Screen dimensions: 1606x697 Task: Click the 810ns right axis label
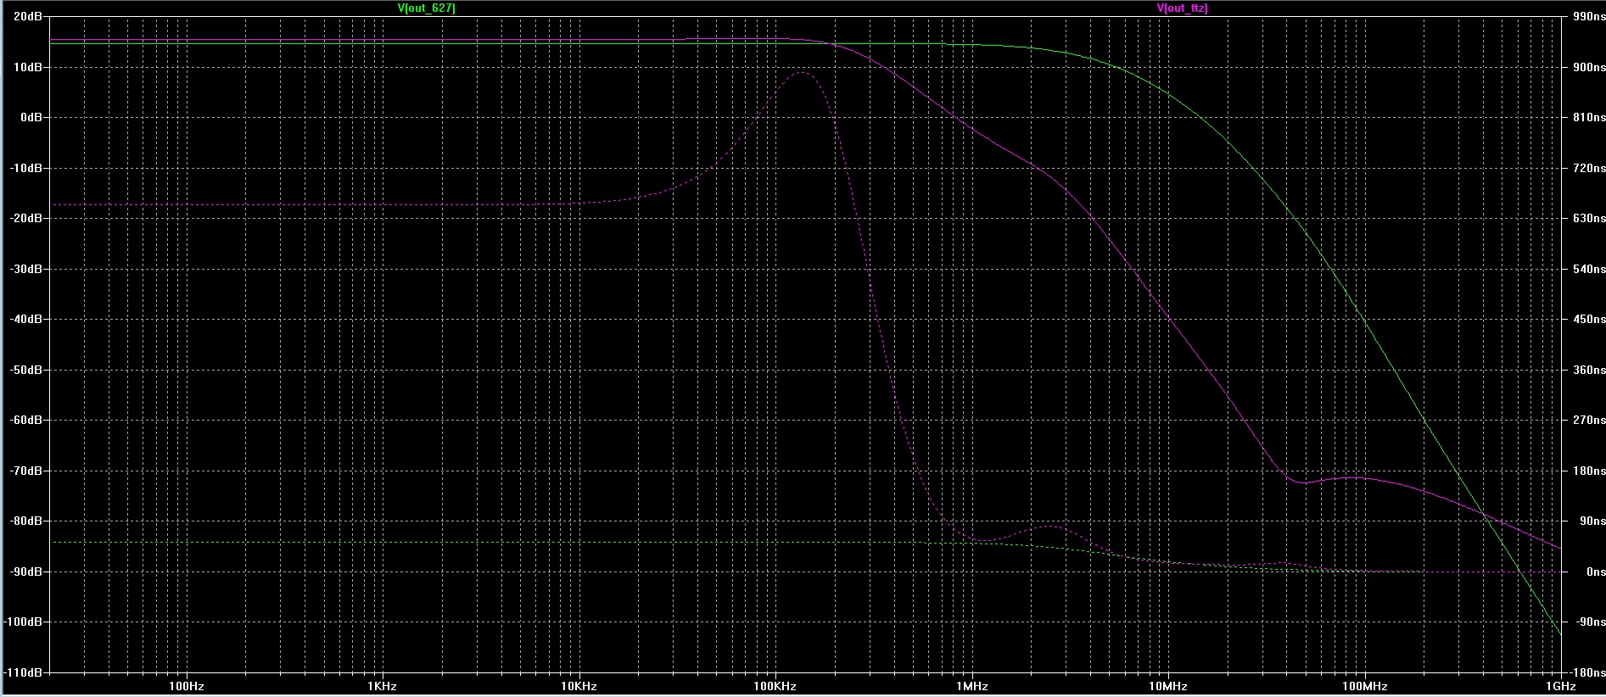pyautogui.click(x=1589, y=118)
